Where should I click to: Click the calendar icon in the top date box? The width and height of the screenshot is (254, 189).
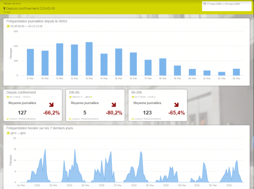(205, 4)
